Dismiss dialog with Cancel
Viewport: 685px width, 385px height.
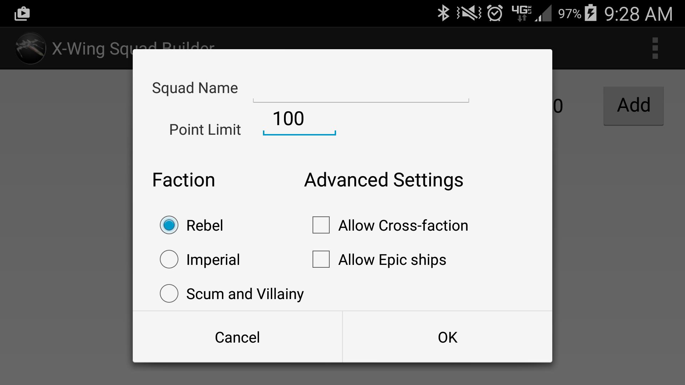pos(237,337)
